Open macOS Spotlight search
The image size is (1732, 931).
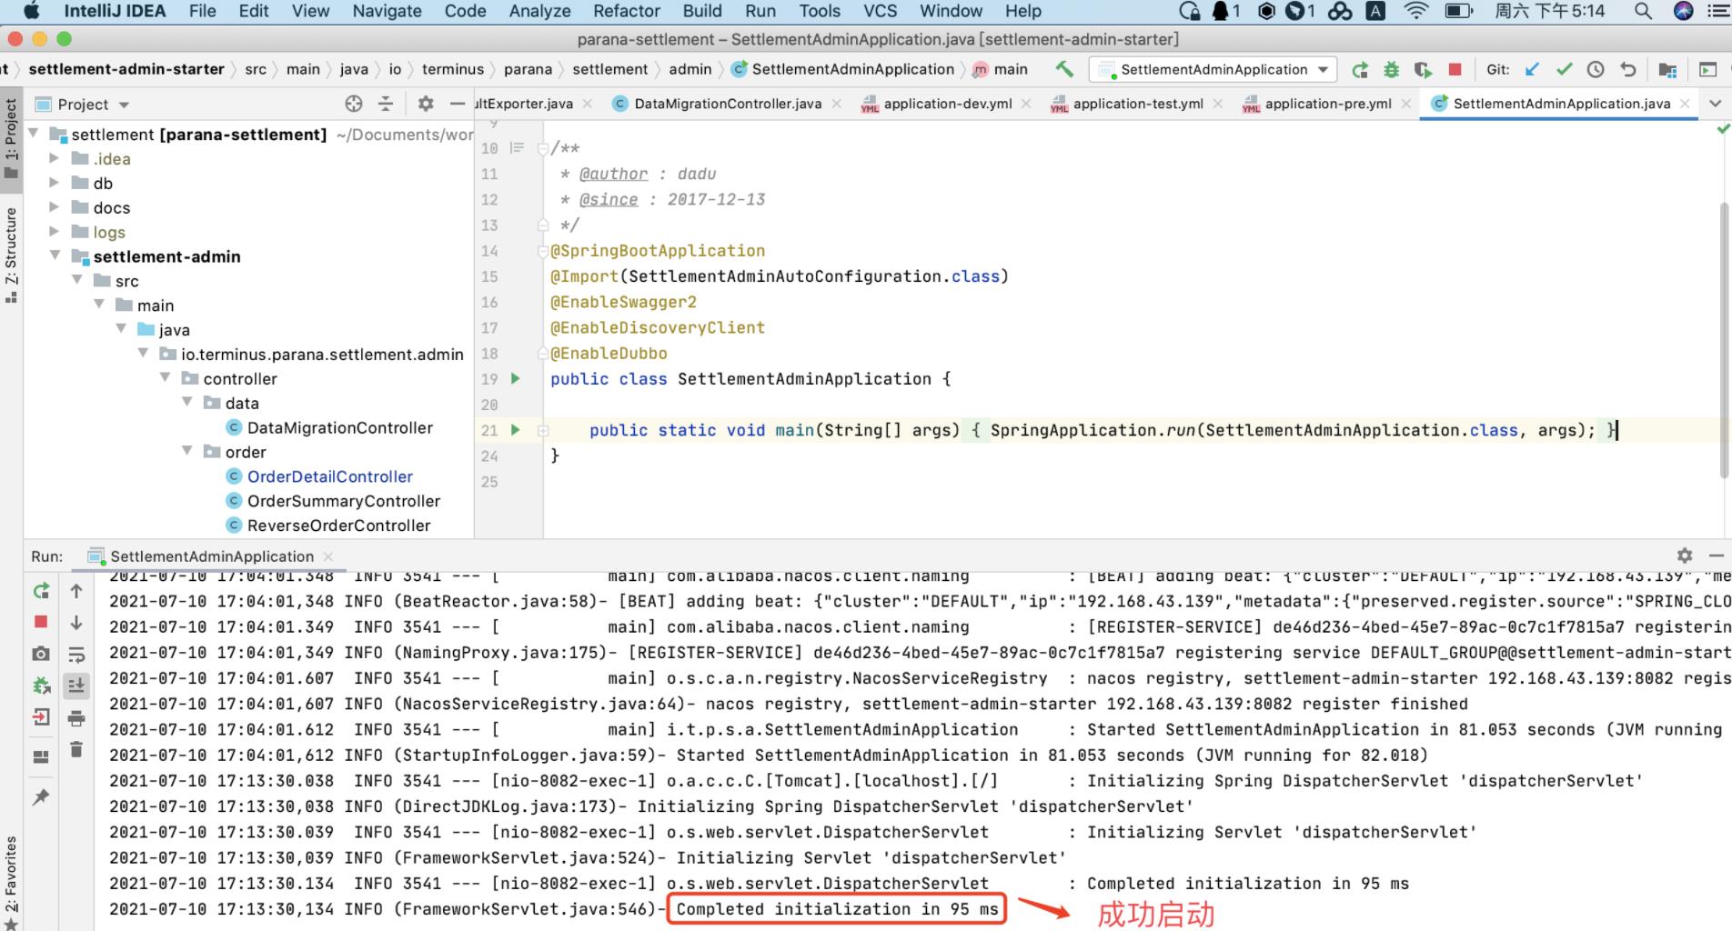click(1643, 11)
